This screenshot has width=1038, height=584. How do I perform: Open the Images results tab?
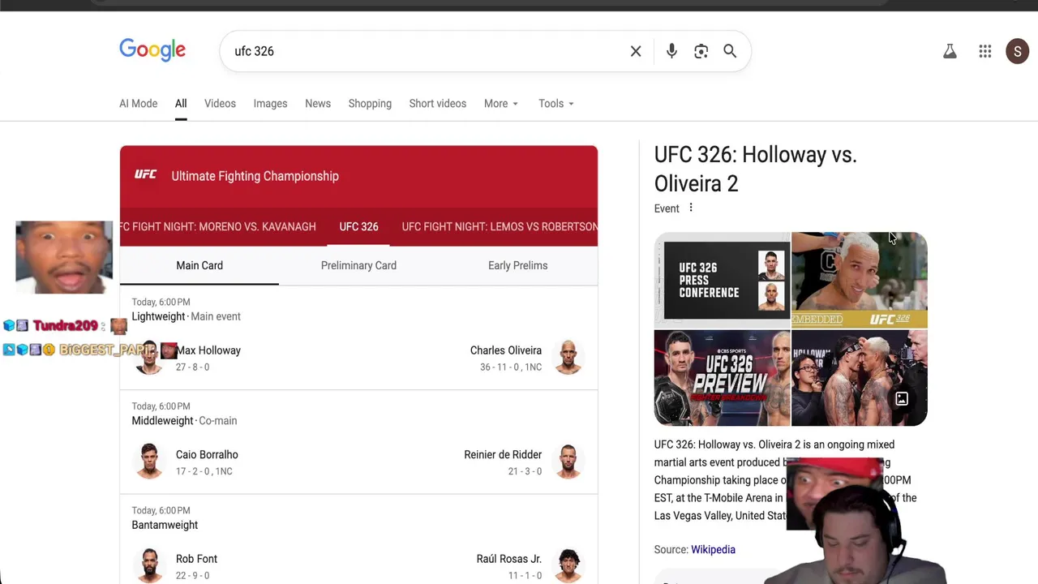(270, 104)
